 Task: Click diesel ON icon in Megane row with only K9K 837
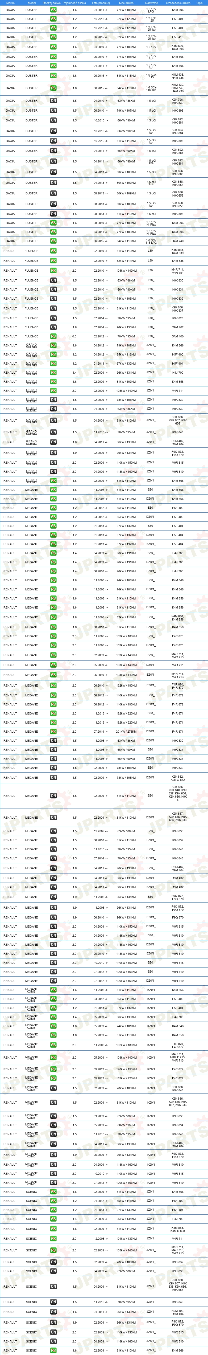(53, 840)
